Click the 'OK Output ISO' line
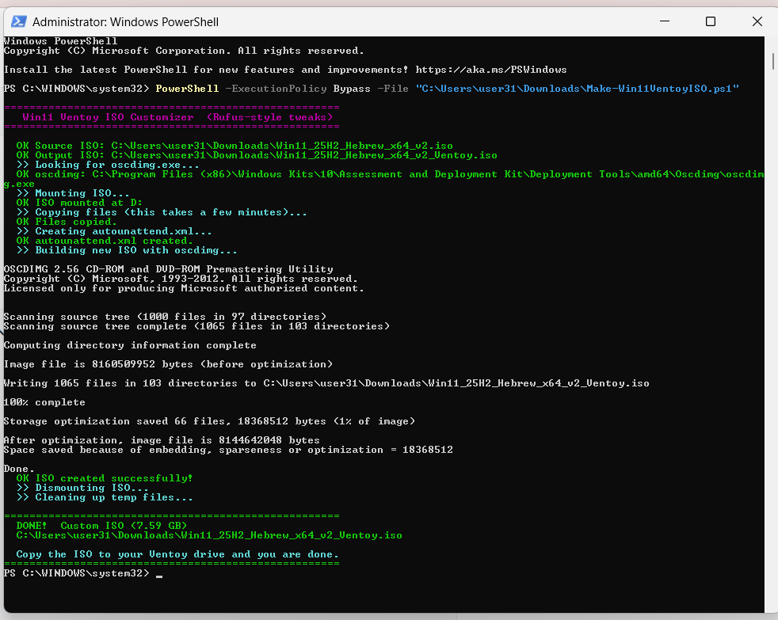This screenshot has width=778, height=620. click(257, 155)
